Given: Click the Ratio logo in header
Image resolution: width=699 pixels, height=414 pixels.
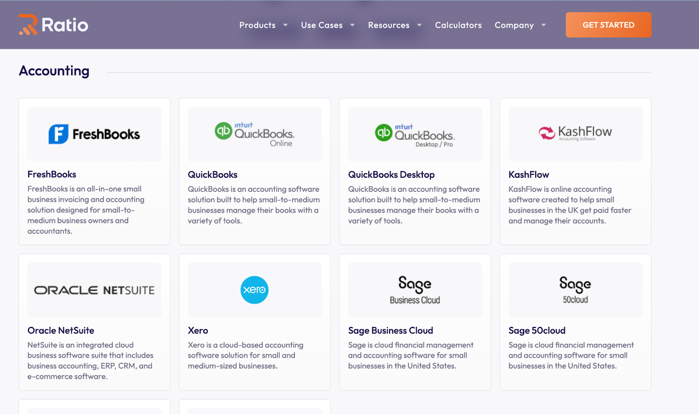Looking at the screenshot, I should pos(53,25).
